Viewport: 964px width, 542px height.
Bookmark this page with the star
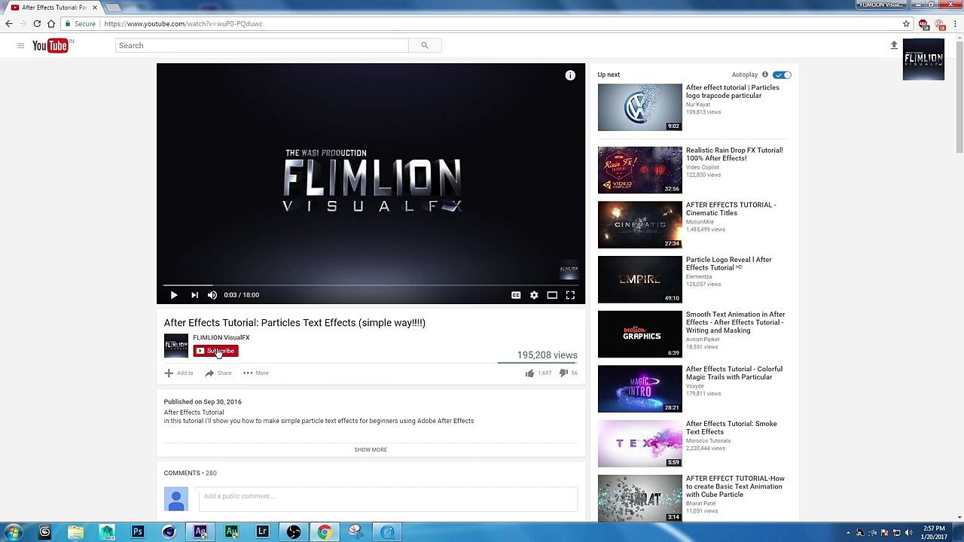907,24
